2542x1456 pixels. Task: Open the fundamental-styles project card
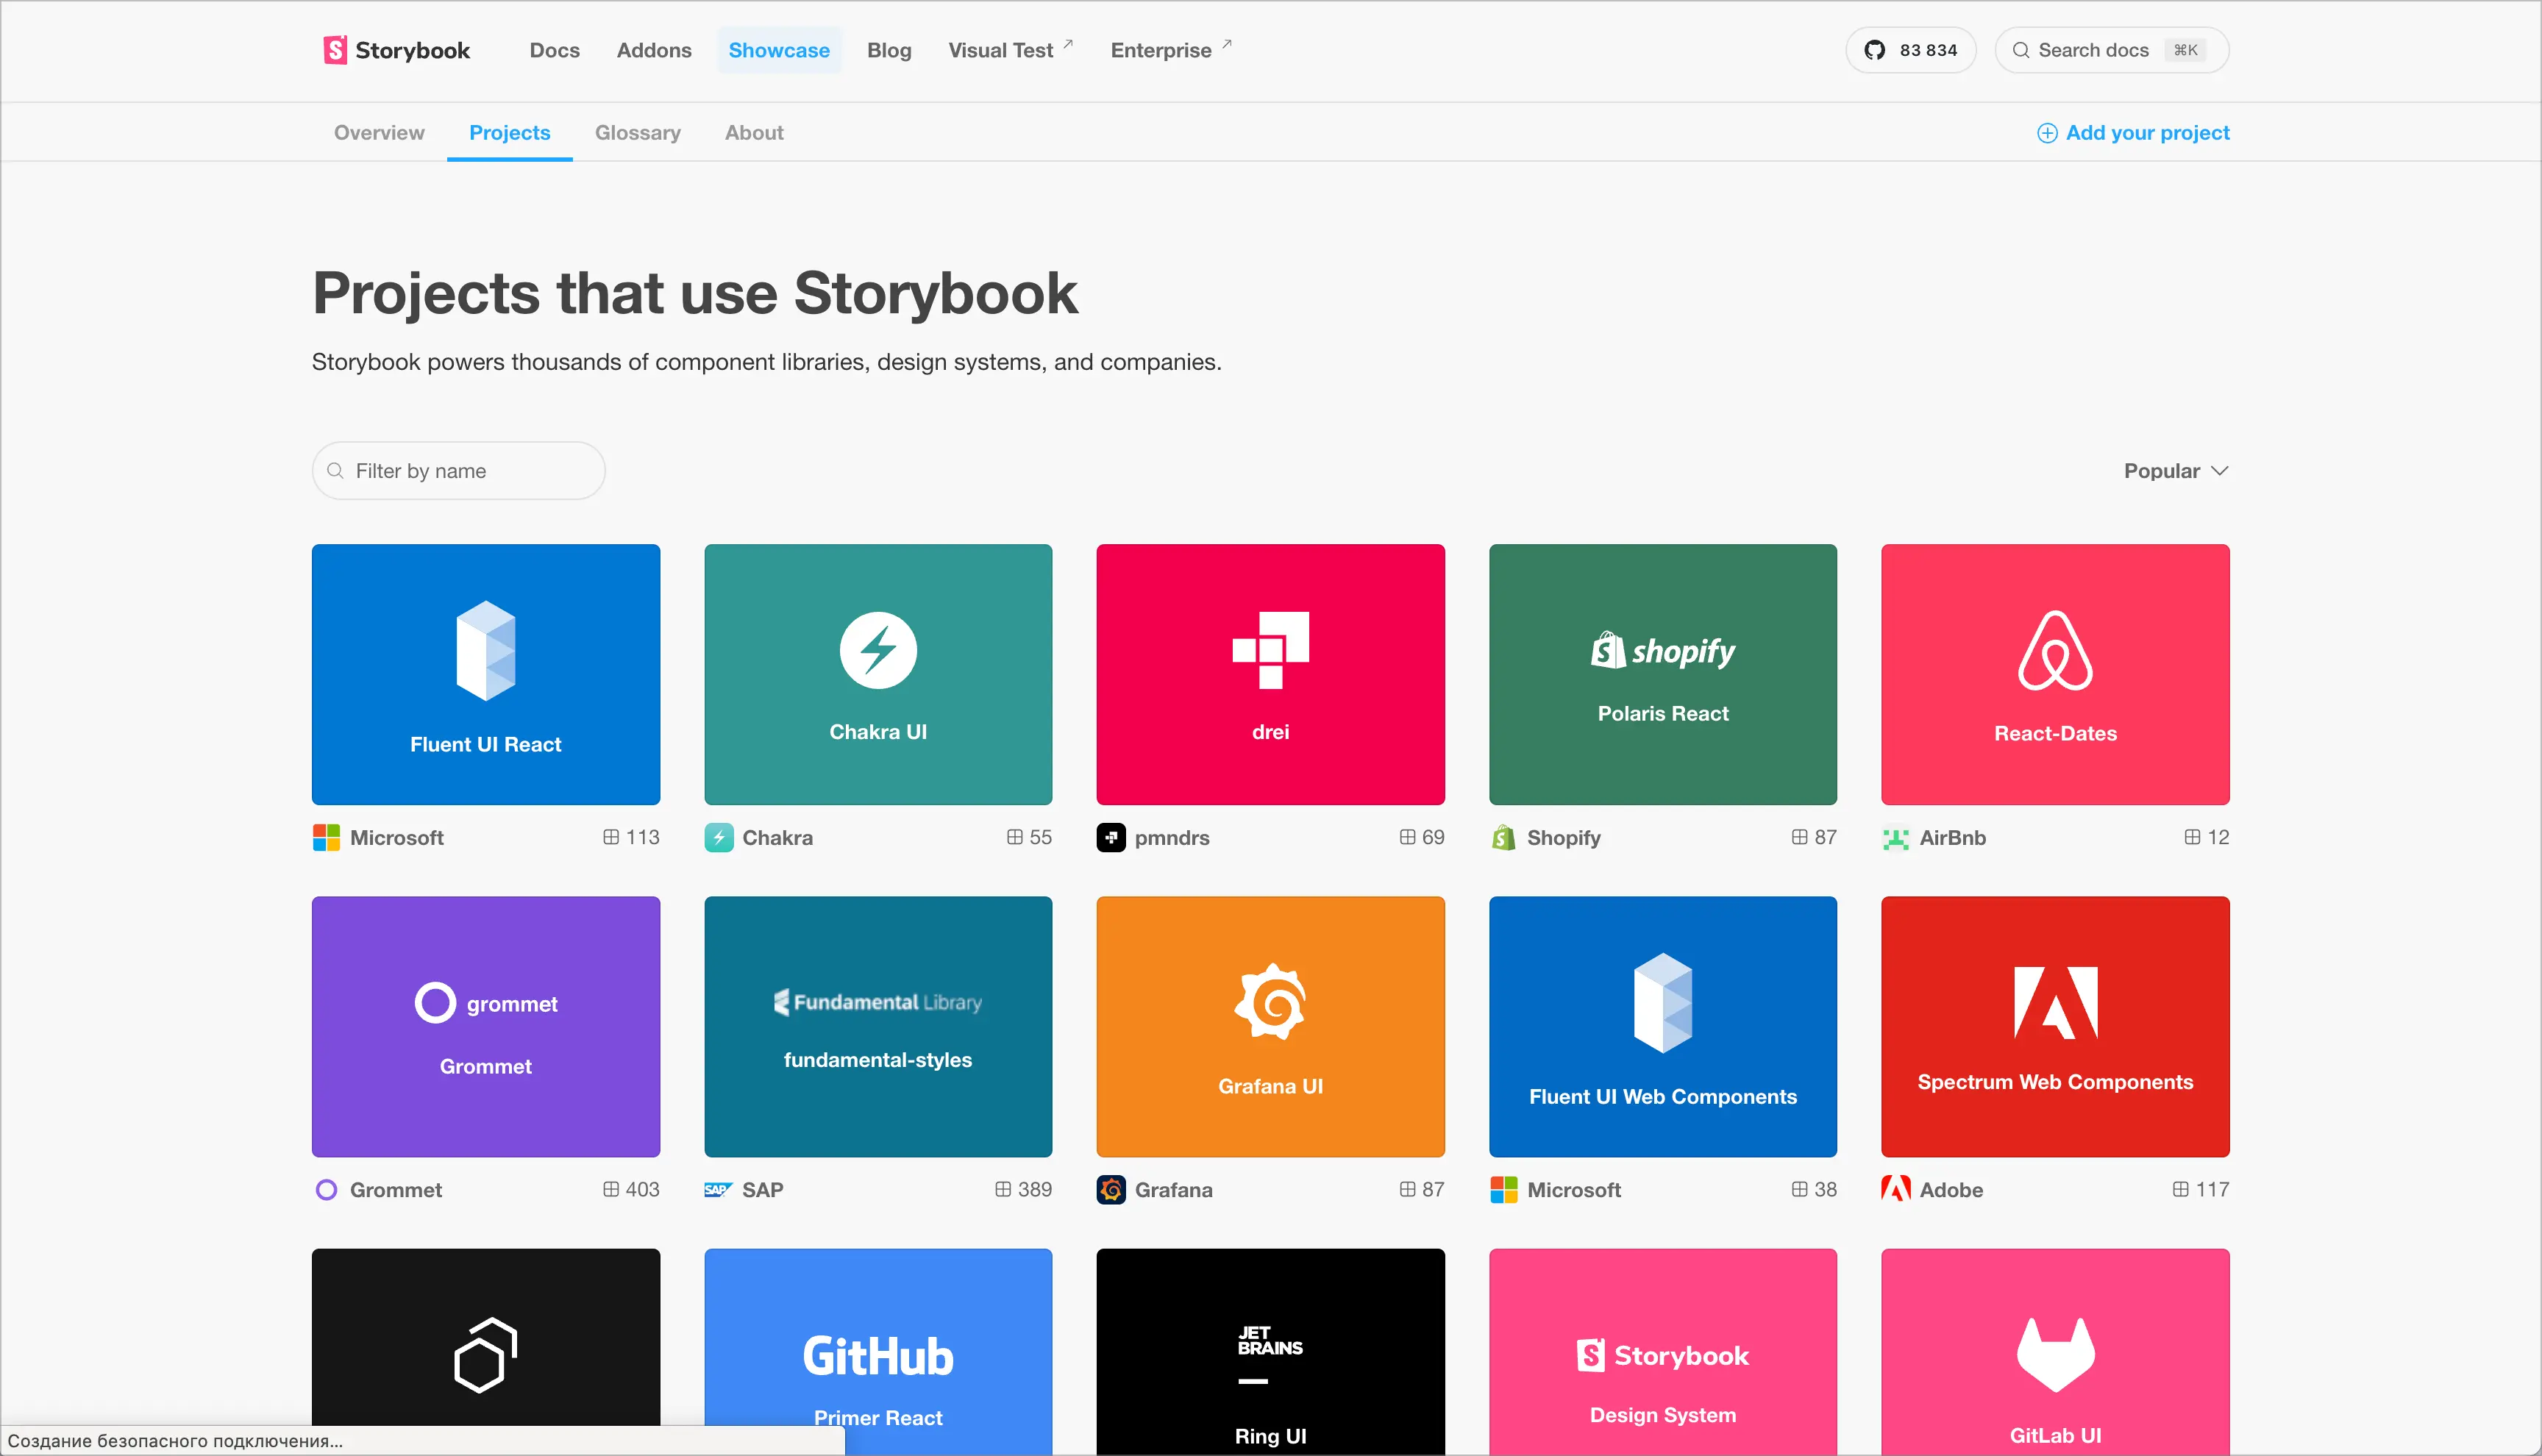pyautogui.click(x=878, y=1027)
